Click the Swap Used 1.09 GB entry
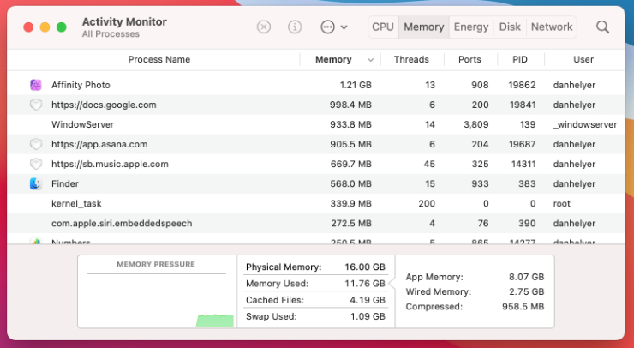 point(315,316)
